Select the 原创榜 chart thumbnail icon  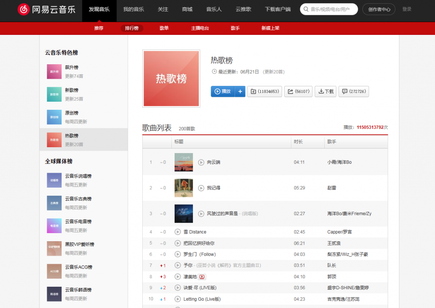coord(54,117)
